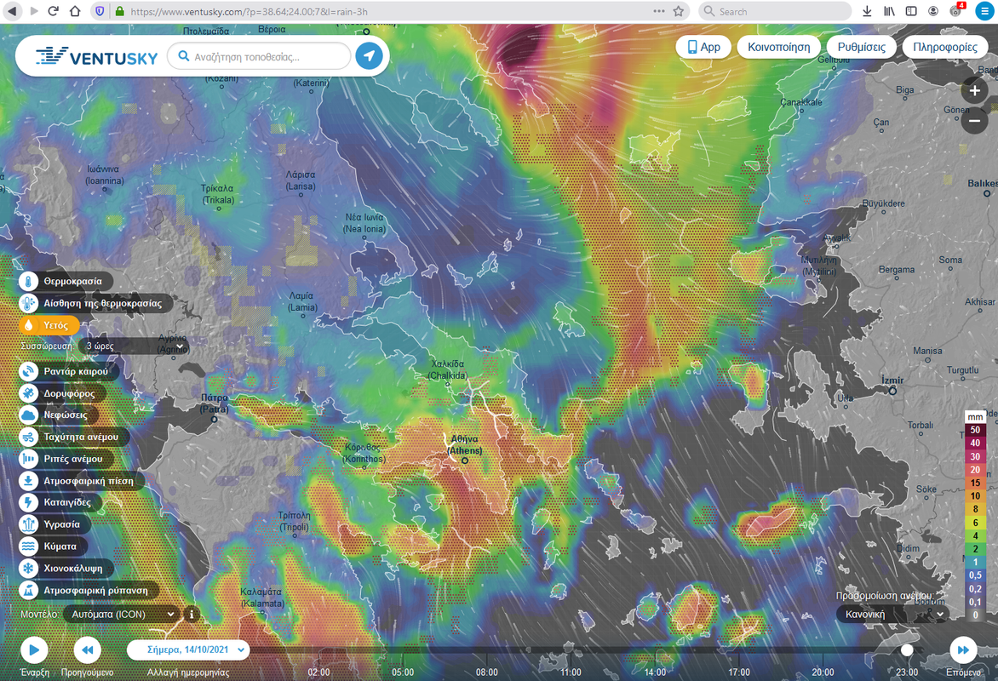This screenshot has width=998, height=681.
Task: Select the Χιονοκάλυψη snow cover layer
Action: coord(66,569)
